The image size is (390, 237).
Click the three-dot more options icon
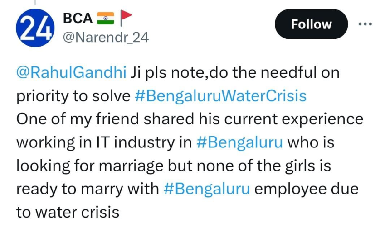point(365,24)
